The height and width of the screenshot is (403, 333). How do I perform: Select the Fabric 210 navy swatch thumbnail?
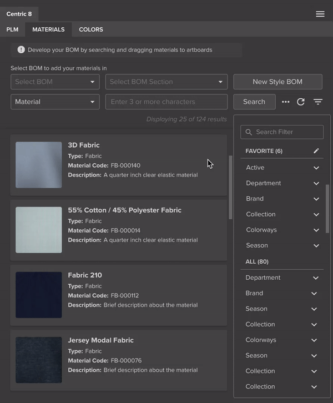click(x=39, y=295)
